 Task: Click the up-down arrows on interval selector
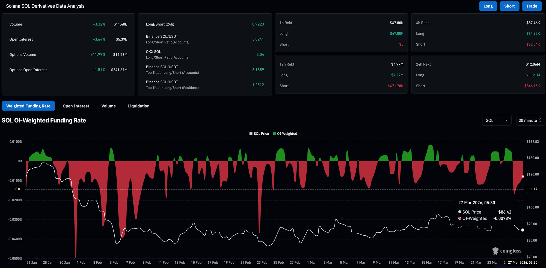pos(540,121)
